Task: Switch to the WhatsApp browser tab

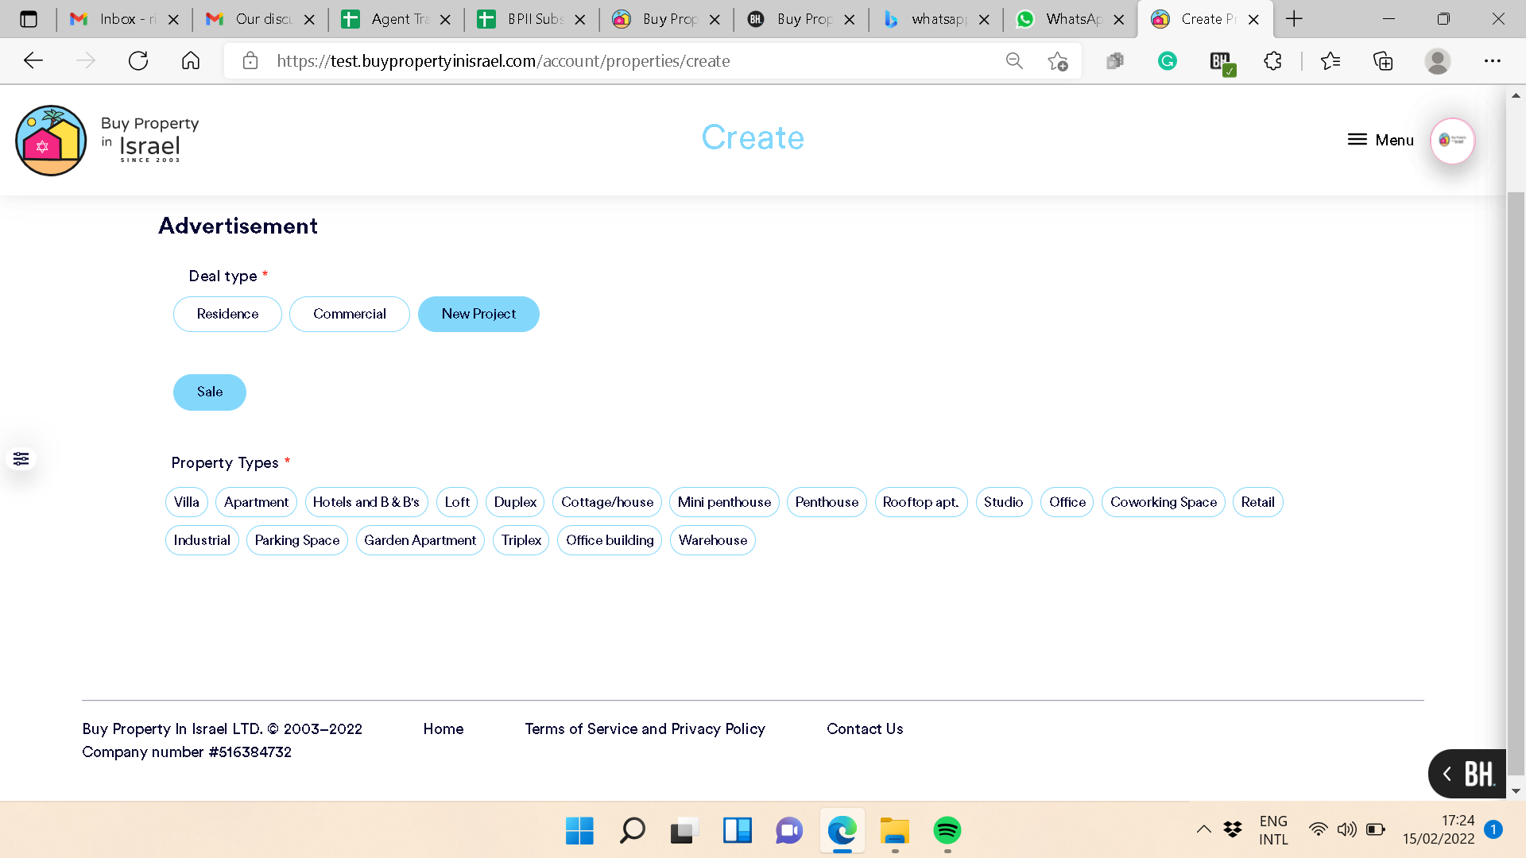Action: click(1069, 19)
